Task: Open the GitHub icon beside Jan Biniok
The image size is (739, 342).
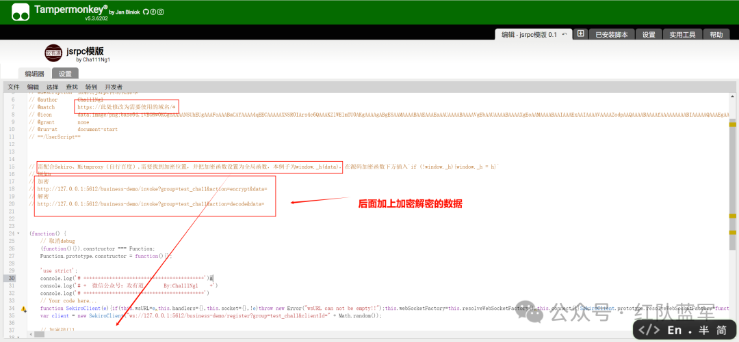Action: pos(146,12)
